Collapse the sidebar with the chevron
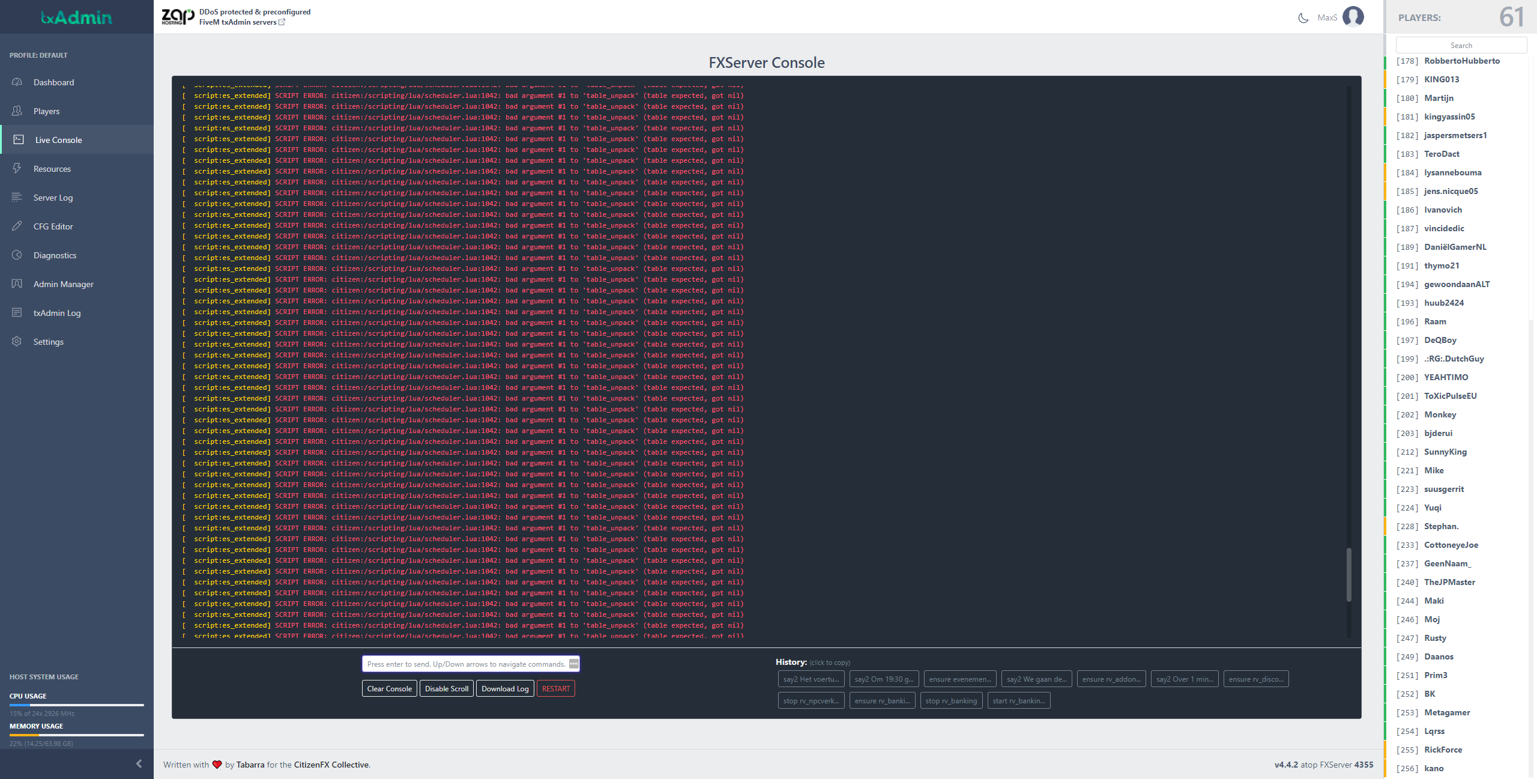Viewport: 1537px width, 779px height. tap(139, 764)
